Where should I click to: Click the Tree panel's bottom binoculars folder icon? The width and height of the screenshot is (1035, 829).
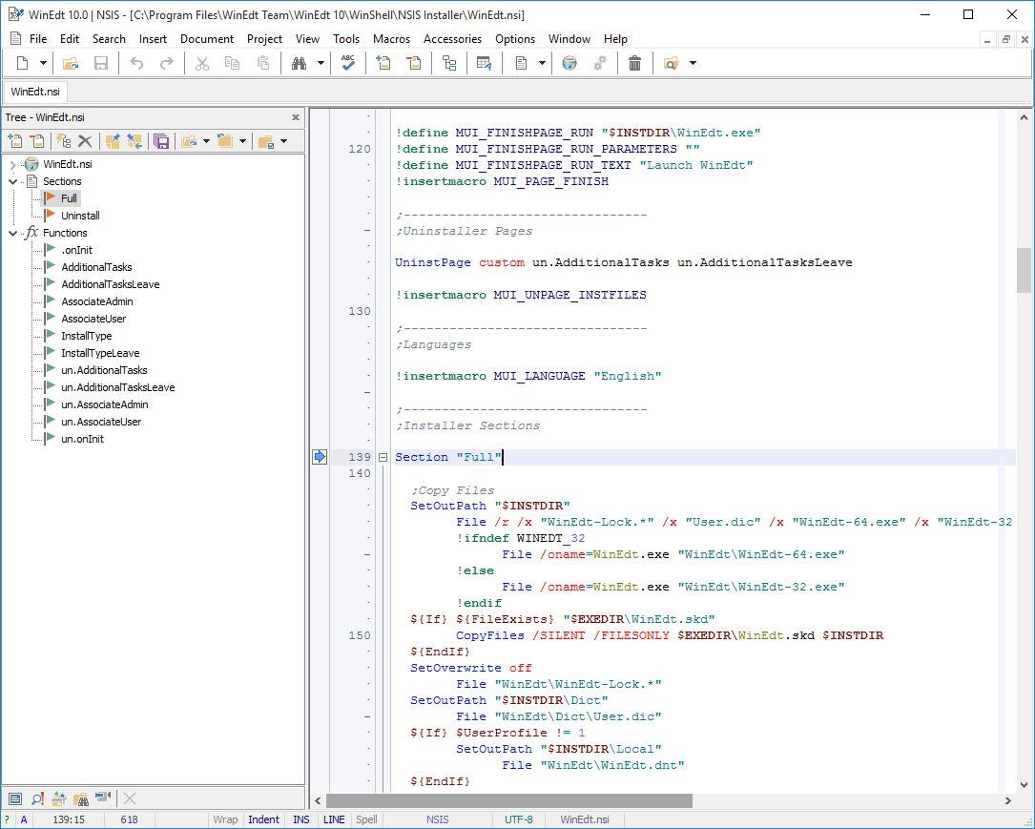point(81,798)
